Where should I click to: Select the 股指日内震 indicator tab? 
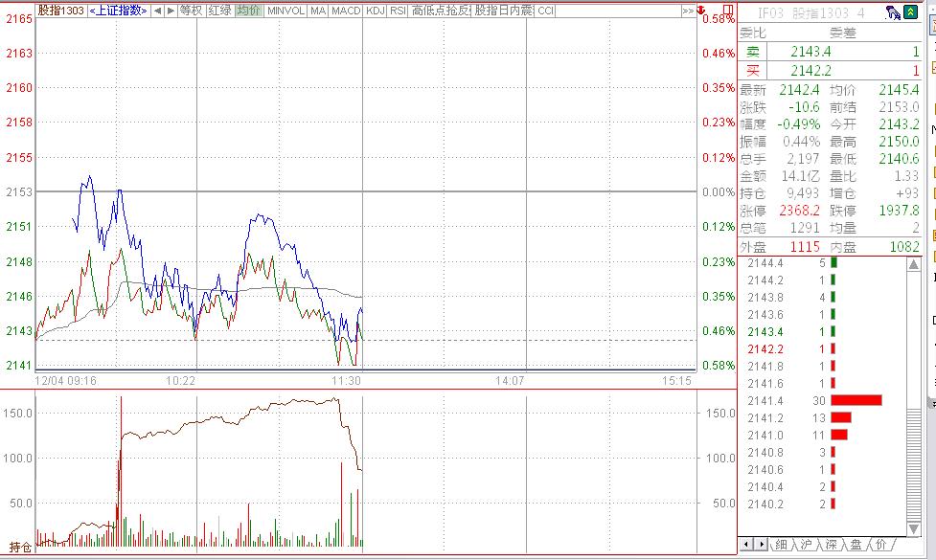point(504,11)
